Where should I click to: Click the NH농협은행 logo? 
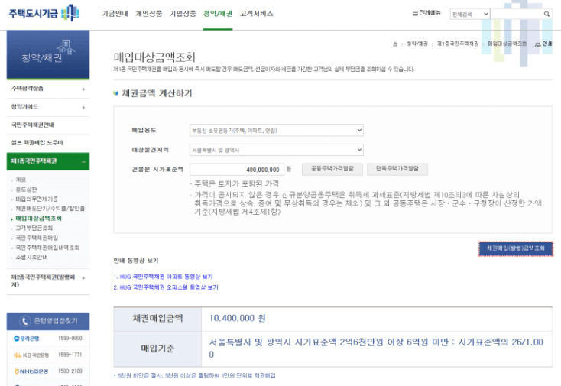(31, 371)
